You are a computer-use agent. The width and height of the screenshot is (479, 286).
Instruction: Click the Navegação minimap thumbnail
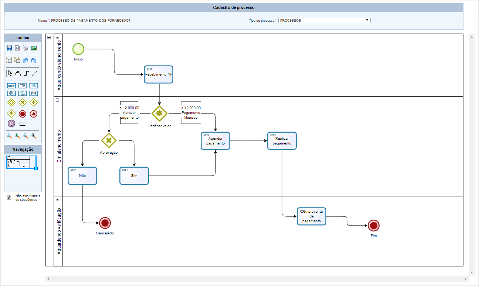coord(21,162)
